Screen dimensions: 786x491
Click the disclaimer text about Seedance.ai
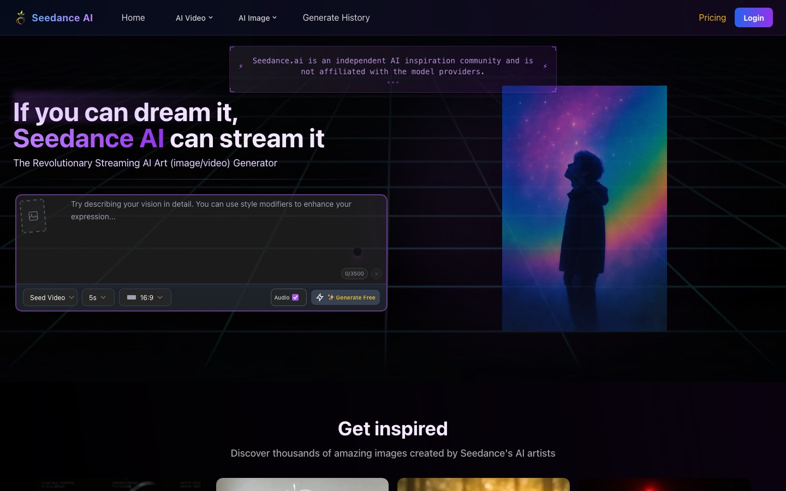(x=393, y=66)
